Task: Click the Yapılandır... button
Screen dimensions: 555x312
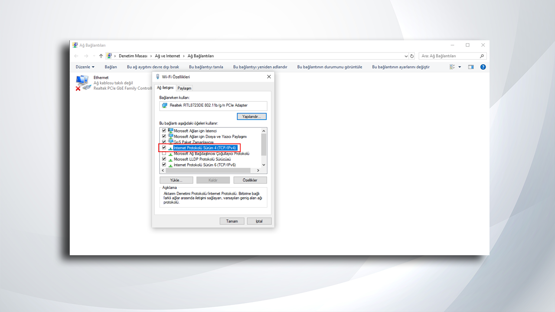Action: click(x=252, y=117)
